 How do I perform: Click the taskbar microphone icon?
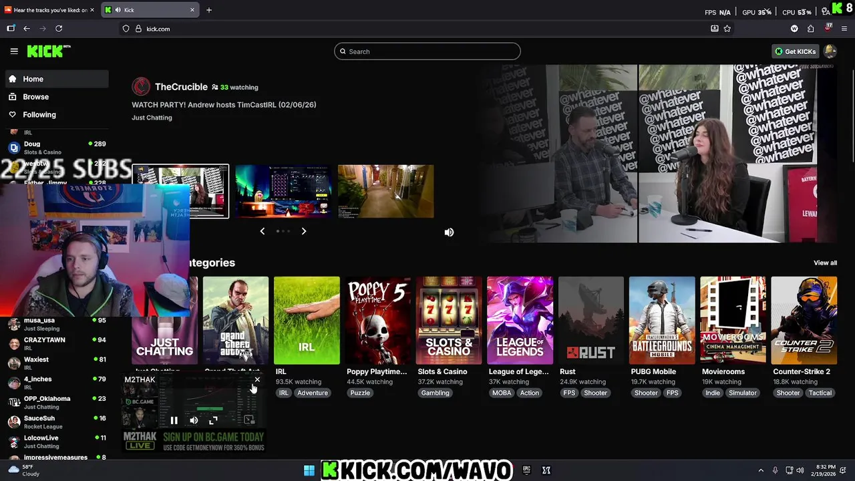tap(775, 470)
